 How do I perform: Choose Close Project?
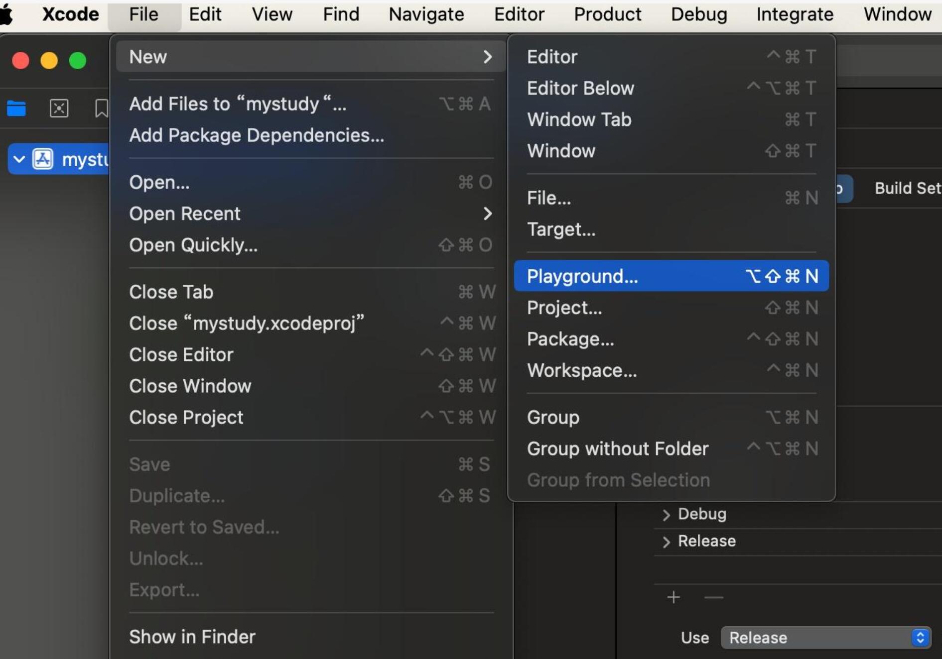click(311, 417)
